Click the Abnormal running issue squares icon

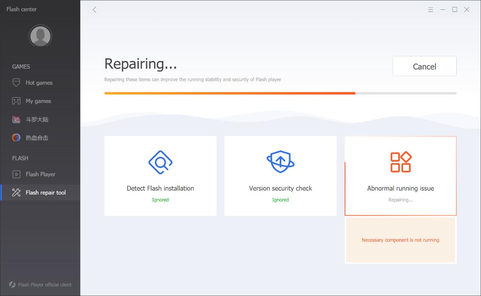[x=401, y=162]
